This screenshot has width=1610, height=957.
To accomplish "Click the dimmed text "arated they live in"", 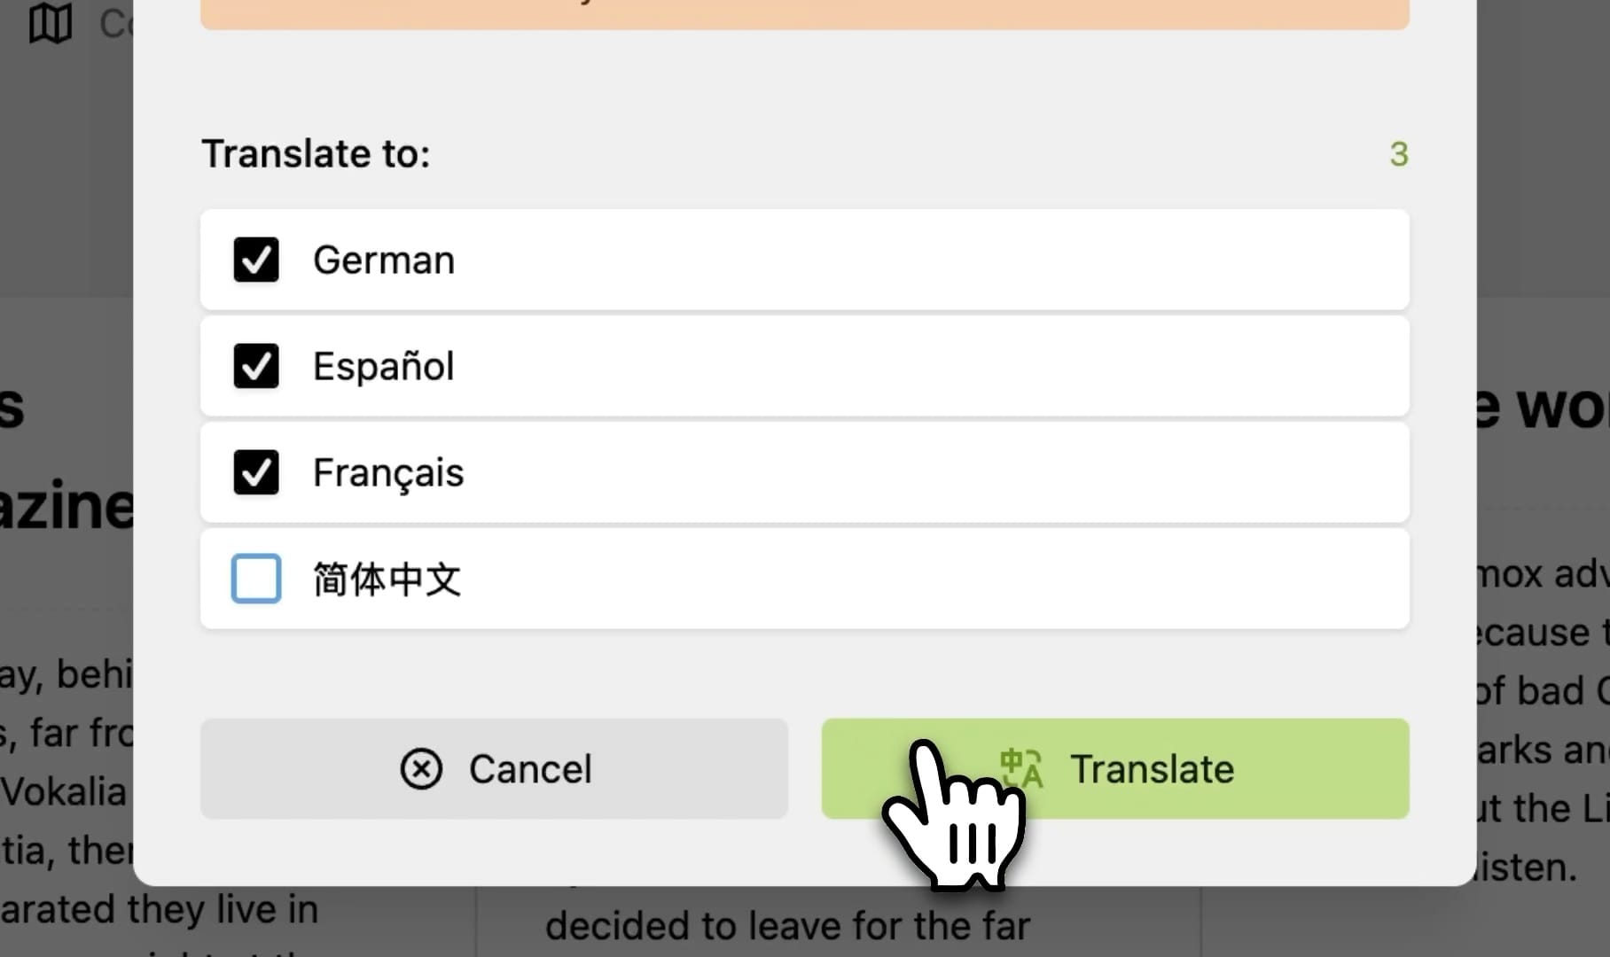I will (x=160, y=910).
